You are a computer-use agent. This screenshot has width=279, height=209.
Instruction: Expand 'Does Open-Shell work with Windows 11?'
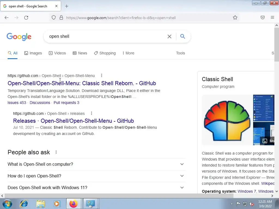click(96, 188)
